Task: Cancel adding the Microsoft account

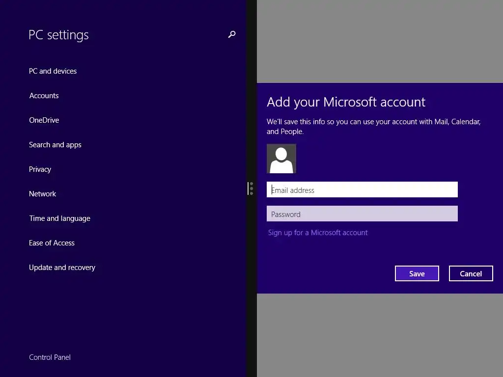Action: coord(471,273)
